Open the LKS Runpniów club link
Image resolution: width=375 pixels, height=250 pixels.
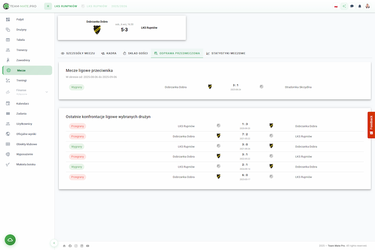coord(66,6)
